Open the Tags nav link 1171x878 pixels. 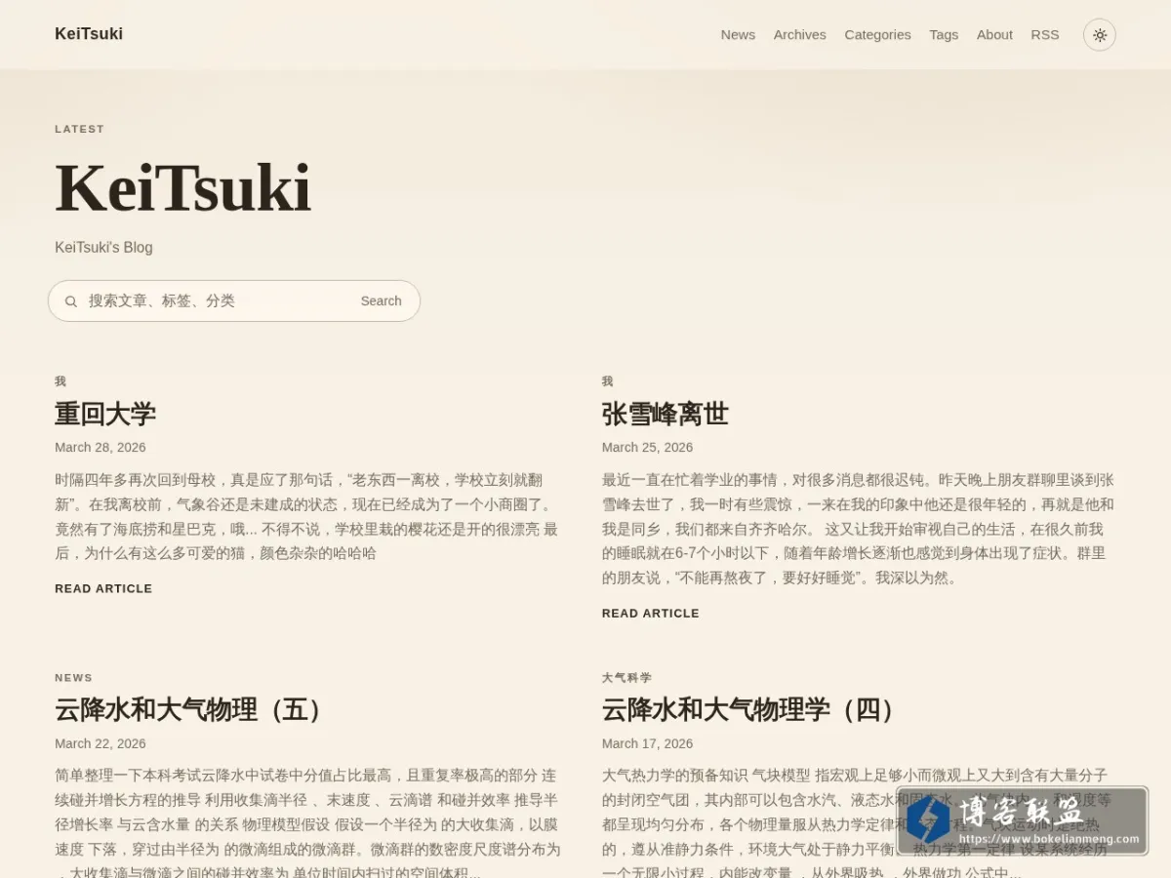[944, 35]
